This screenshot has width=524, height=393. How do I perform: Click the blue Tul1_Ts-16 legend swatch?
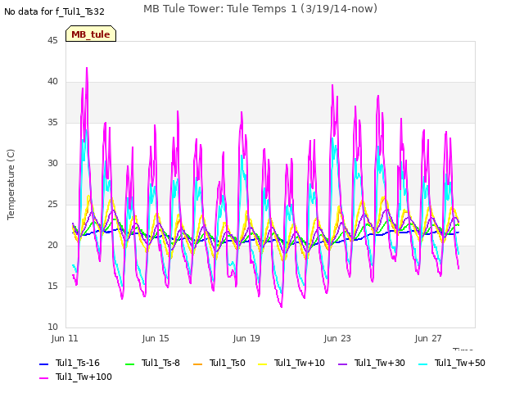pyautogui.click(x=43, y=364)
